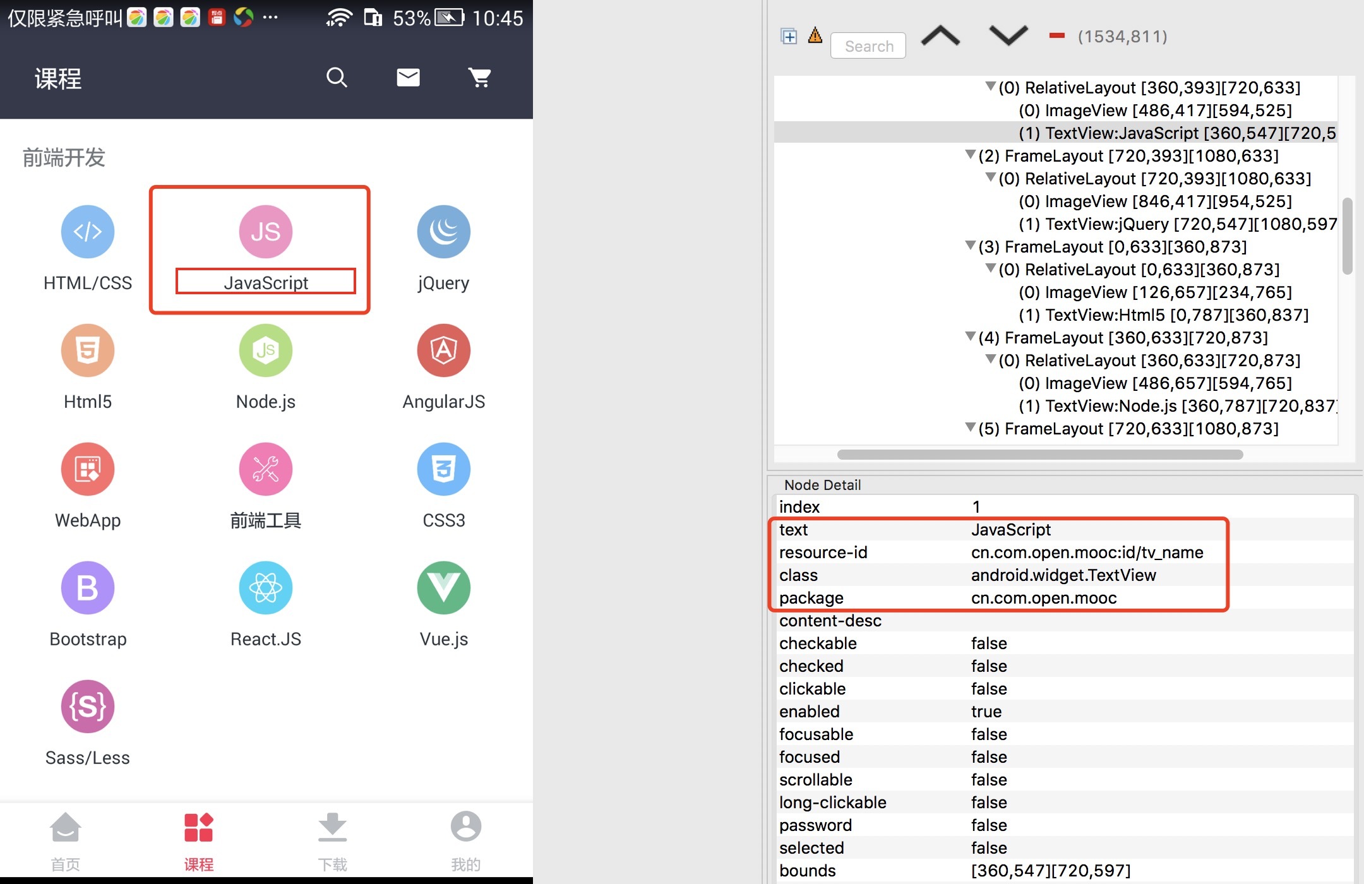Screen dimensions: 1364x884
Task: Tap the 前端工具 tools icon
Action: tap(266, 469)
